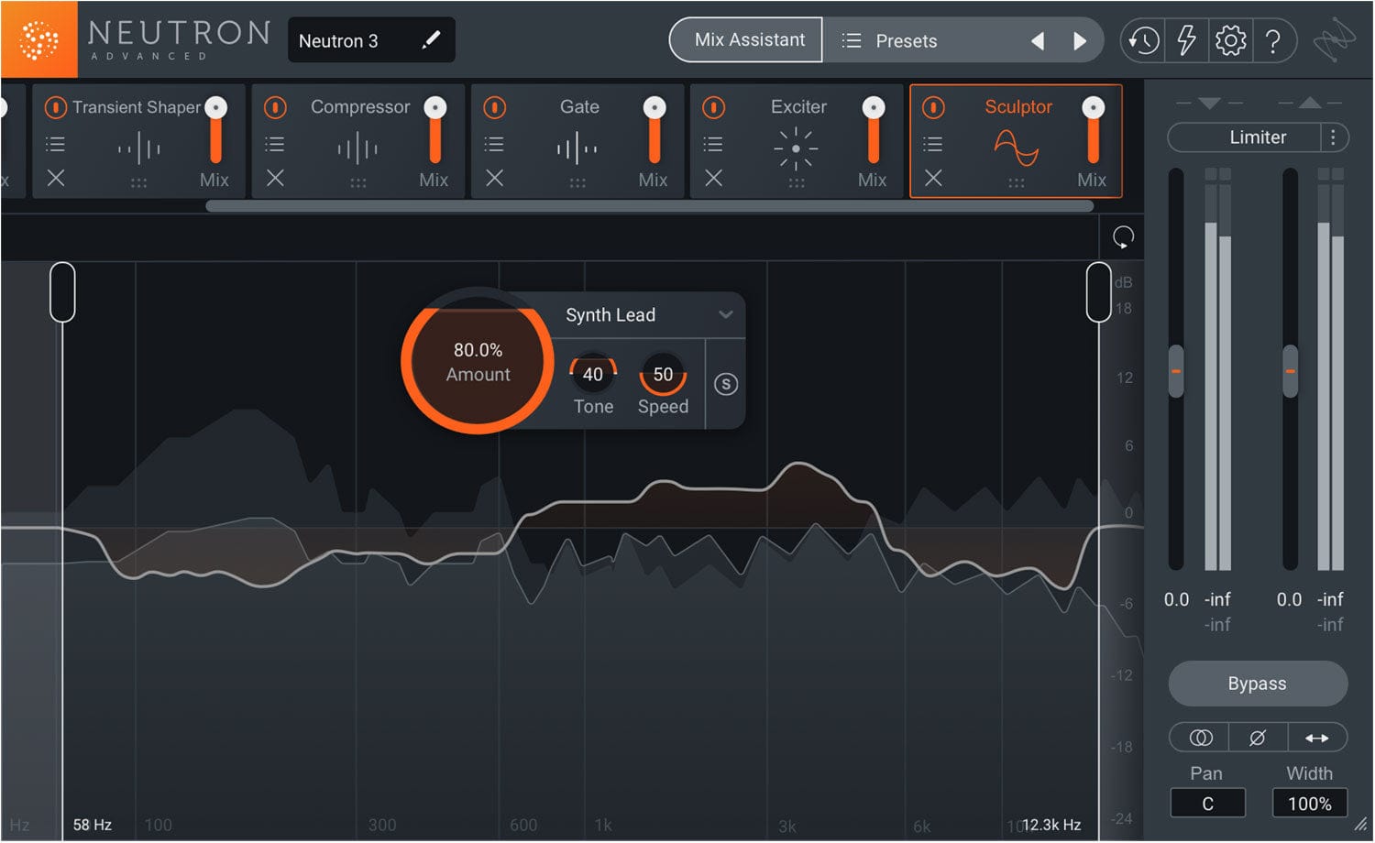Click the Transient Shaper Mix slider
This screenshot has height=843, width=1375.
tap(216, 130)
